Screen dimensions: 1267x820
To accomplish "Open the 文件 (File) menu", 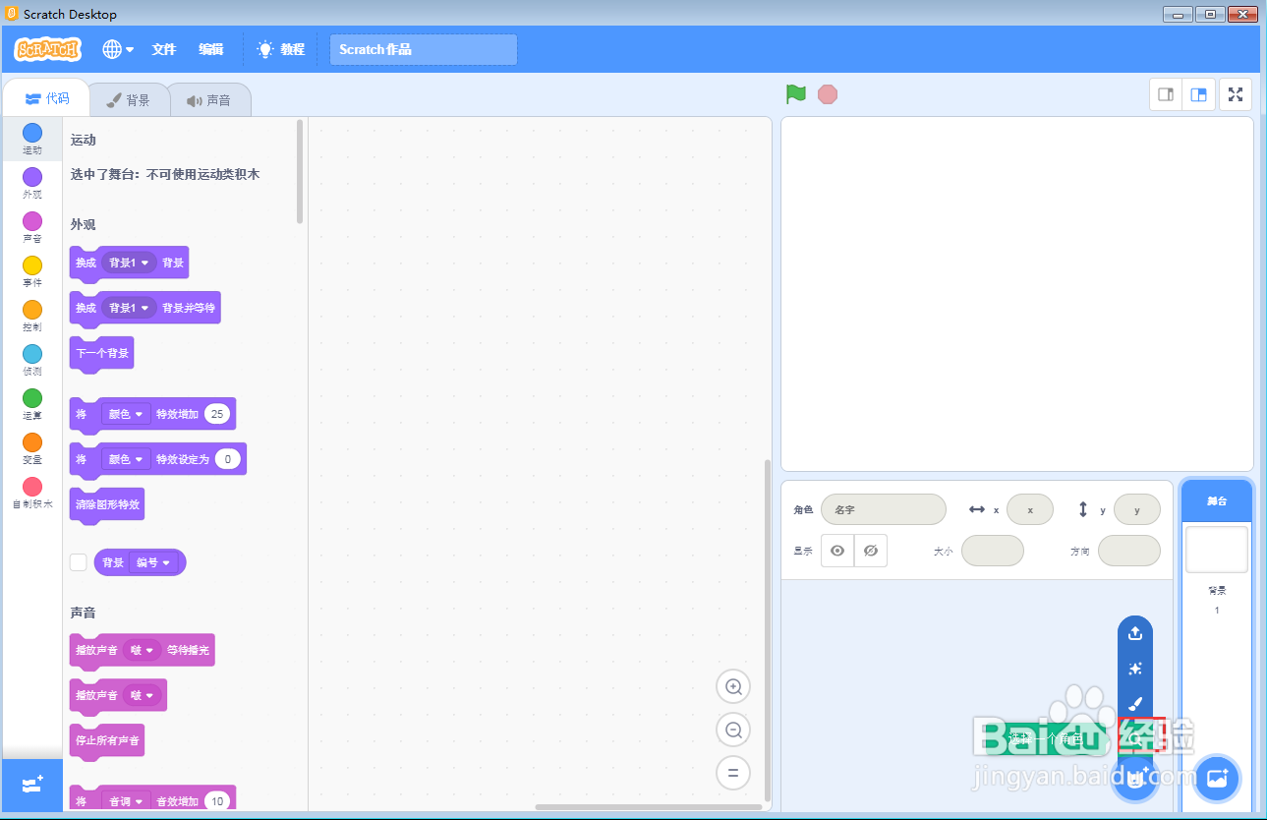I will coord(163,48).
